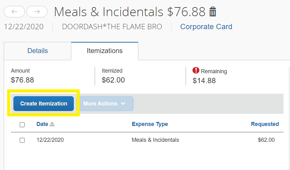
Task: Open the Corporate Card link
Action: click(206, 27)
